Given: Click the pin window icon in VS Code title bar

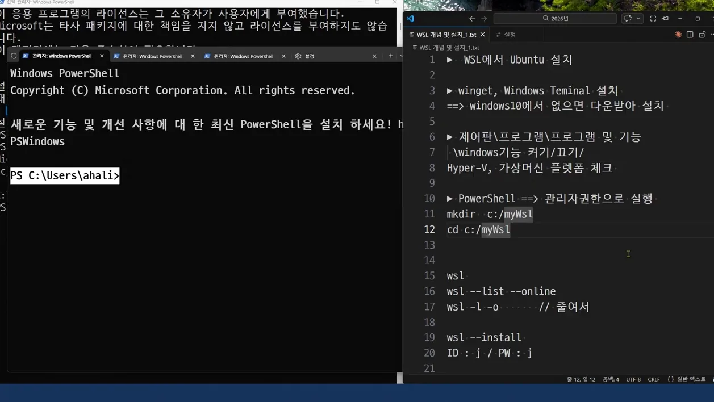Looking at the screenshot, I should click(666, 19).
